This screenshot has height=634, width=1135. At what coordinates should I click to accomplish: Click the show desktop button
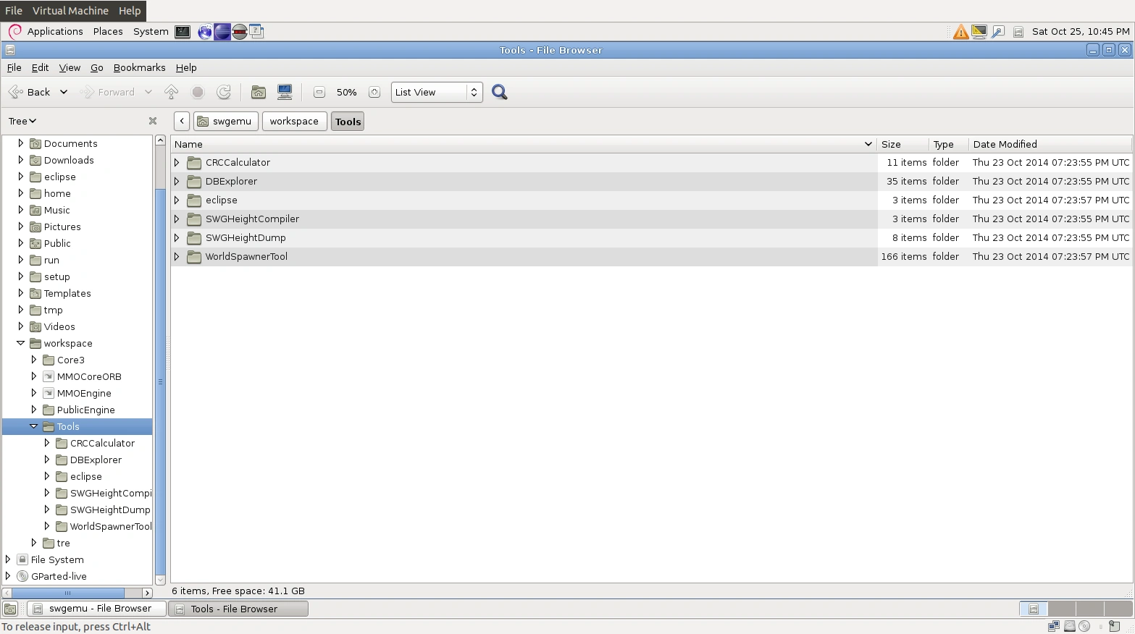click(10, 609)
